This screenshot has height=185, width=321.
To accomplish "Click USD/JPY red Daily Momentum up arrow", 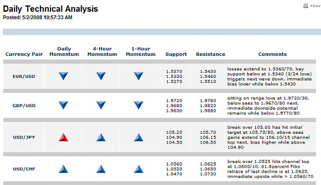I will pos(63,137).
